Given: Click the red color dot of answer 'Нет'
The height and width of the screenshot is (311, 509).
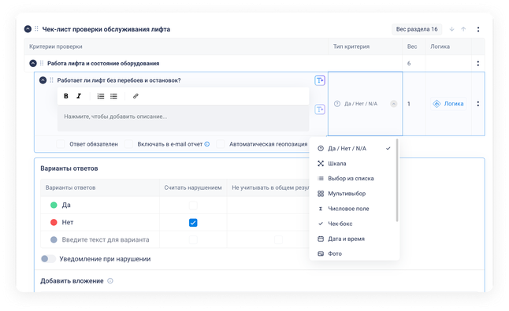Looking at the screenshot, I should 54,222.
